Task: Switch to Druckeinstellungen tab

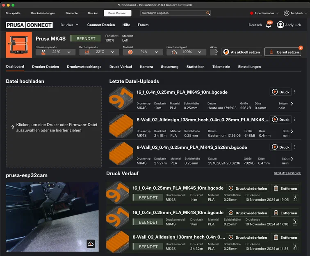Action: pyautogui.click(x=43, y=13)
